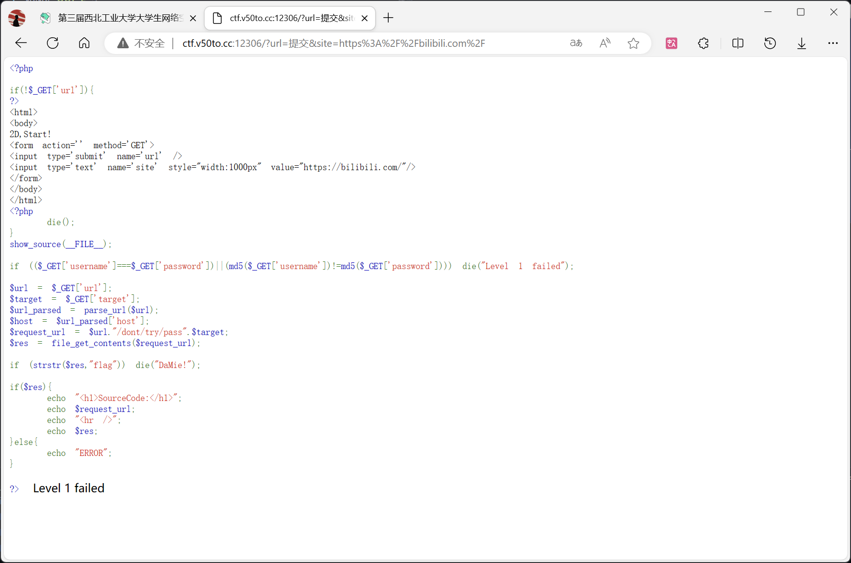Click the show_source(__FILE__) line
851x563 pixels.
(x=61, y=244)
